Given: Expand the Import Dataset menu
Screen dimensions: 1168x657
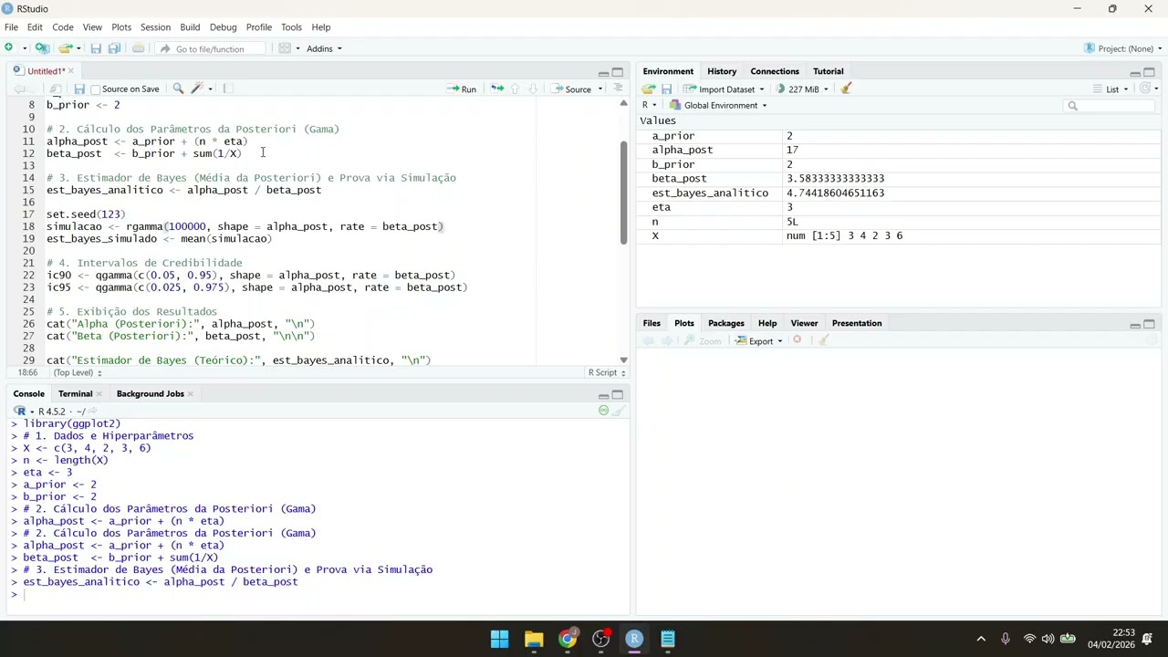Looking at the screenshot, I should (x=724, y=89).
